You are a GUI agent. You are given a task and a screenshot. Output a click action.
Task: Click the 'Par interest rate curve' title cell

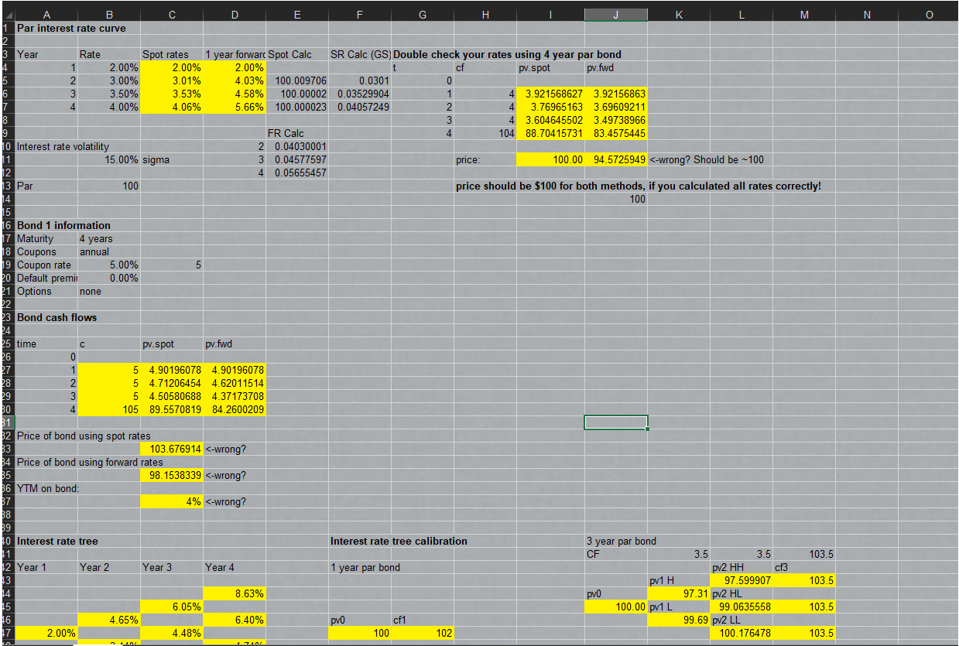pos(71,28)
